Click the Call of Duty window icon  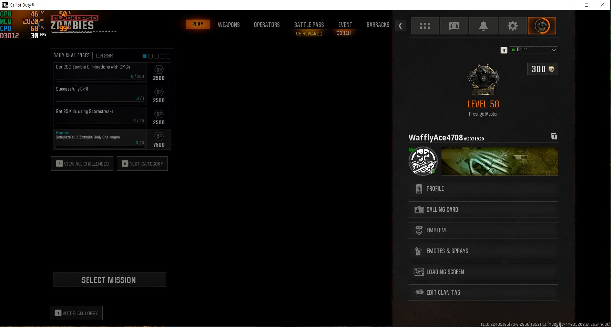(5, 5)
